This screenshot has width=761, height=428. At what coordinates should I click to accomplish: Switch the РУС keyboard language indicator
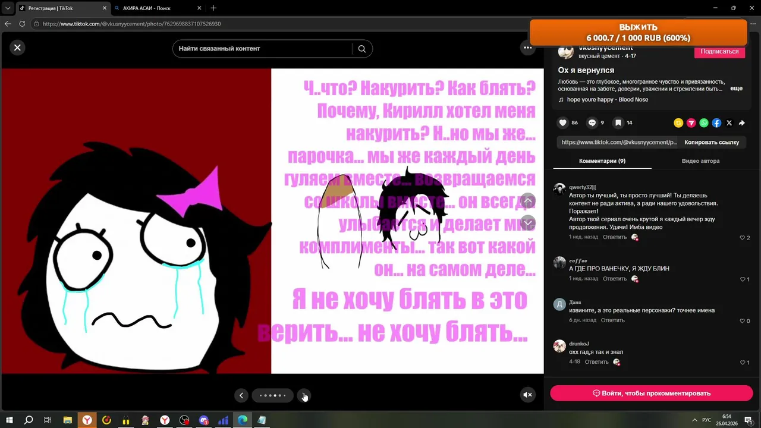pyautogui.click(x=707, y=420)
